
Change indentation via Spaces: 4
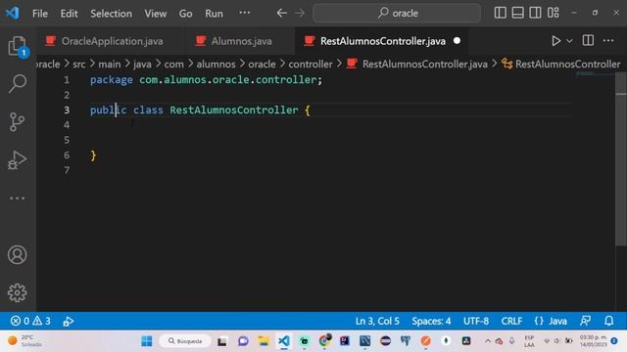pyautogui.click(x=431, y=322)
